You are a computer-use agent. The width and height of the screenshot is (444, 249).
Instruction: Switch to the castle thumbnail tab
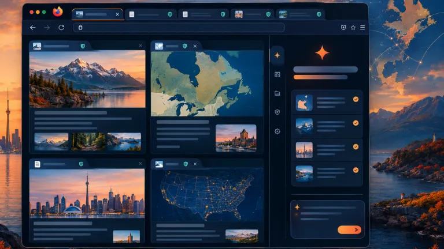pyautogui.click(x=252, y=14)
